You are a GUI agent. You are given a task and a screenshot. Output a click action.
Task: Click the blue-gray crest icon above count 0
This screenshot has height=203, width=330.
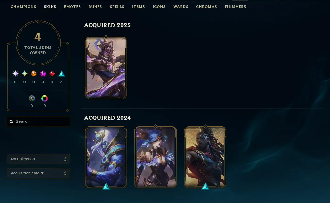tap(32, 98)
